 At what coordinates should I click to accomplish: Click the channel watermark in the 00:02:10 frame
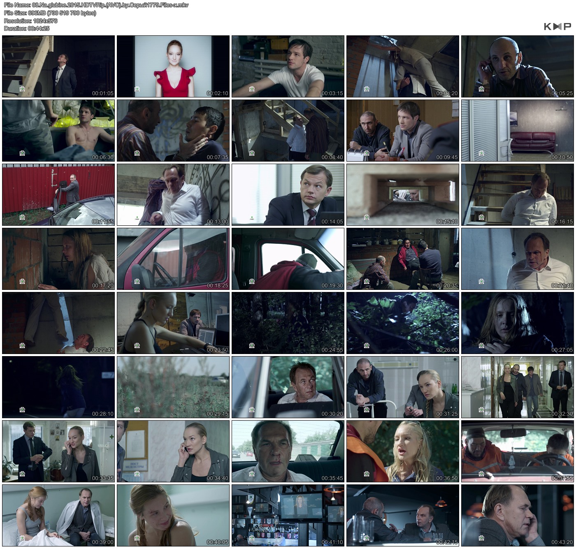coord(137,89)
